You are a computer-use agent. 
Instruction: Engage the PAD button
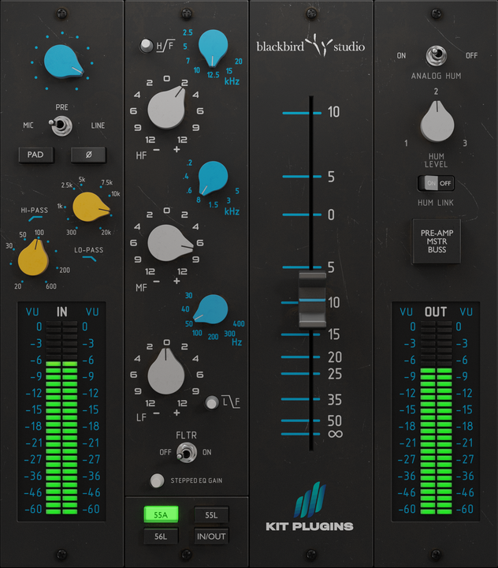pyautogui.click(x=35, y=155)
